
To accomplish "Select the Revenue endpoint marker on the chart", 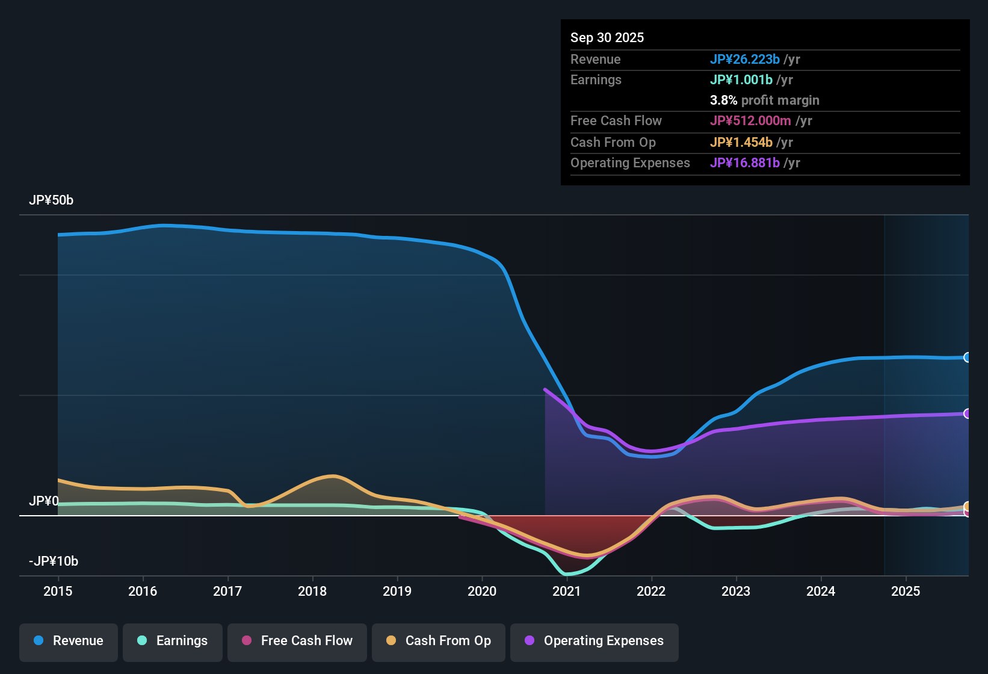I will click(x=968, y=357).
